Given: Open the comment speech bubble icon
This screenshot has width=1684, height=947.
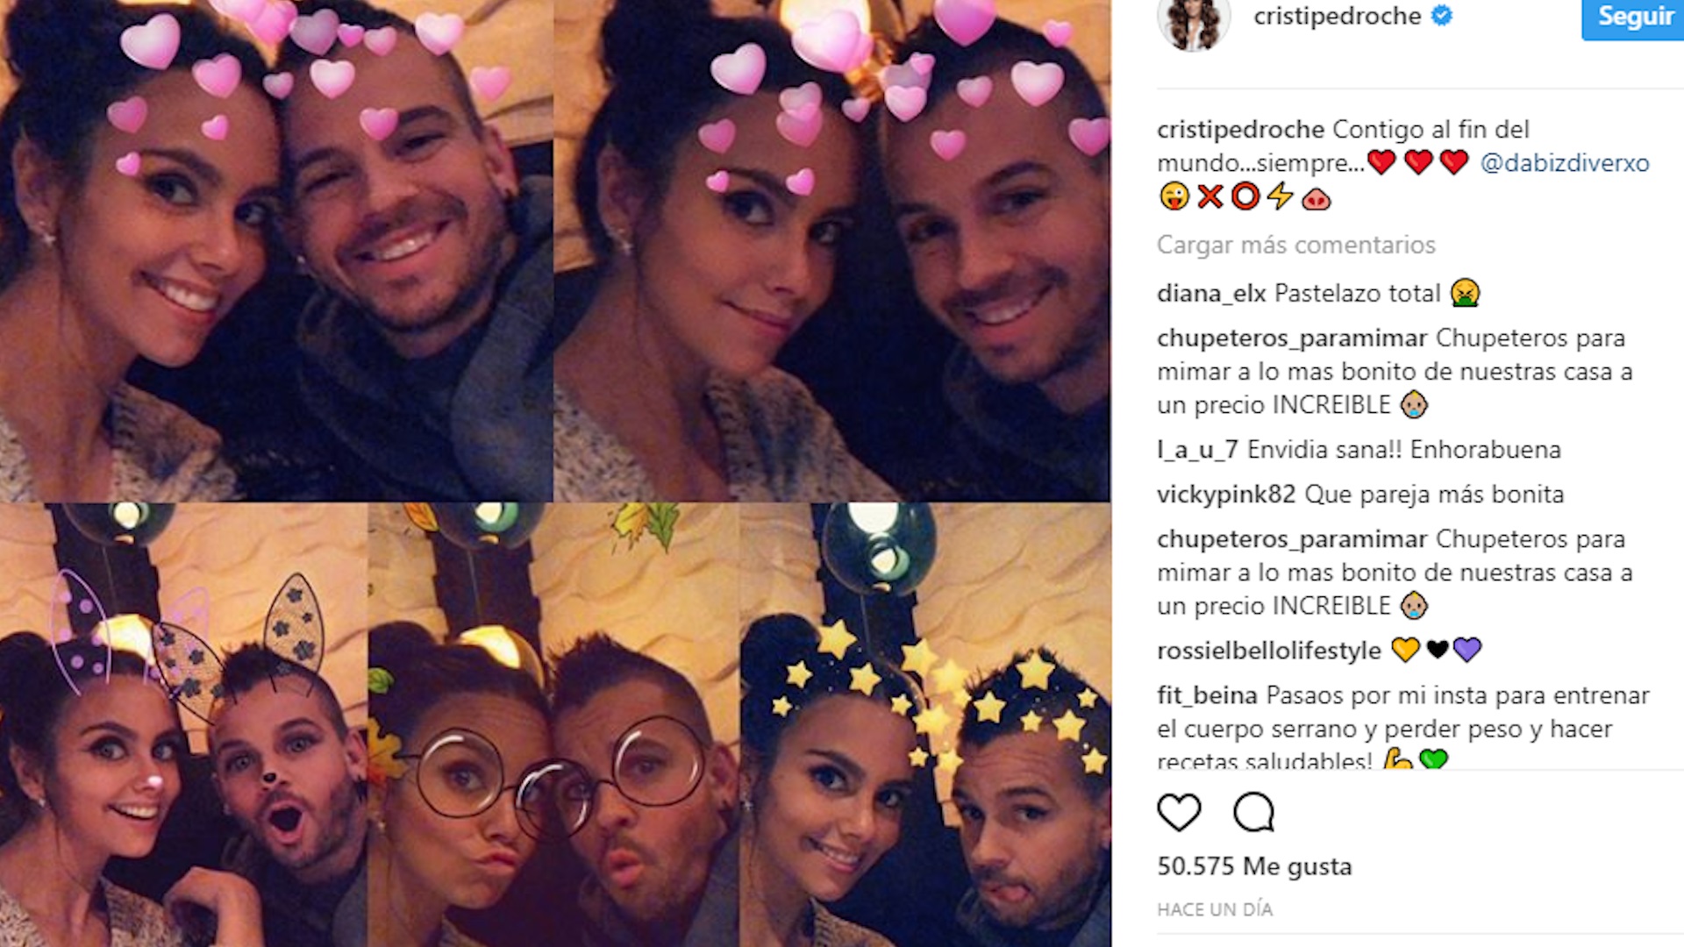Looking at the screenshot, I should point(1253,812).
